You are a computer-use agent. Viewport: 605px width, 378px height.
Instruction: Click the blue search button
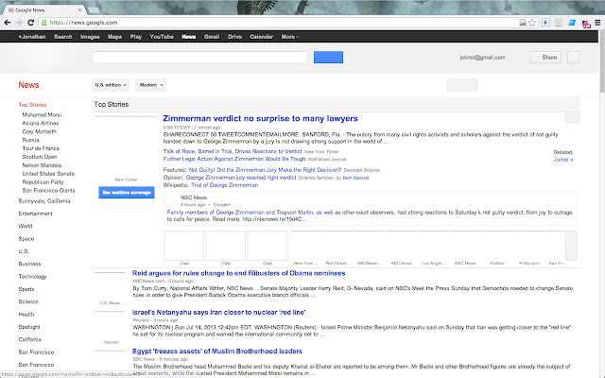click(327, 58)
